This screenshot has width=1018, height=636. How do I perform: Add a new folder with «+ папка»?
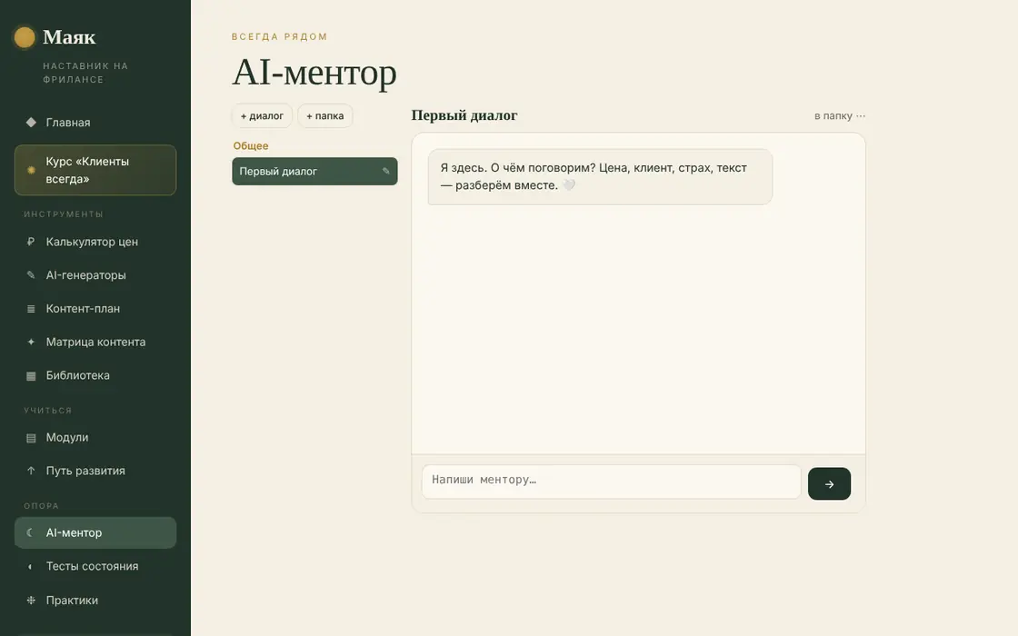pos(325,116)
